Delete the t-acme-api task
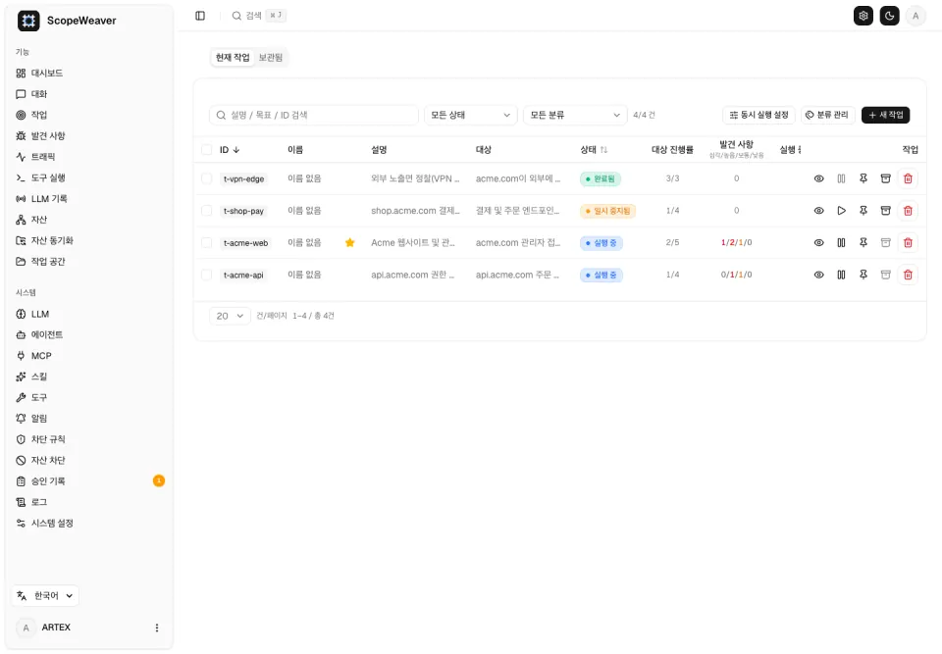Image resolution: width=942 pixels, height=654 pixels. [908, 275]
